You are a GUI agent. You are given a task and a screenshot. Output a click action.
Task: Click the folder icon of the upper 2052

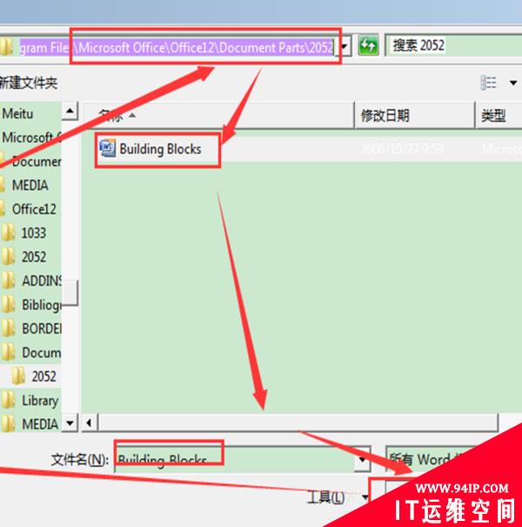tap(8, 256)
